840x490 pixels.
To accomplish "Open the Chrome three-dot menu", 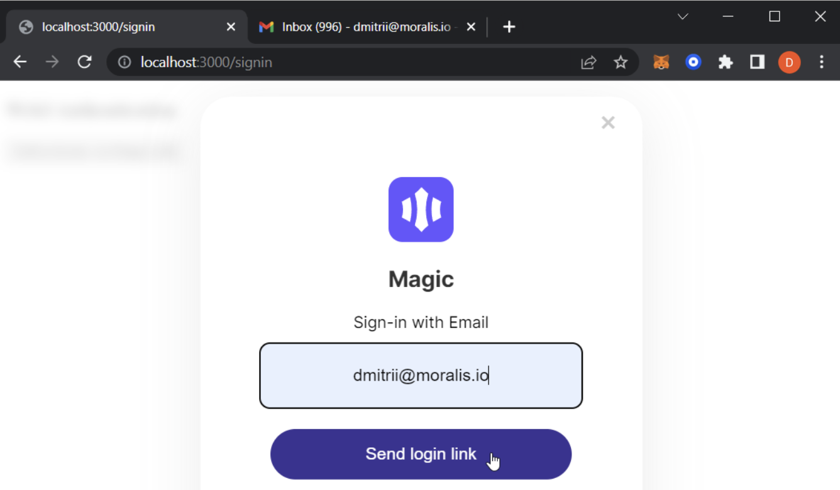I will click(x=821, y=62).
